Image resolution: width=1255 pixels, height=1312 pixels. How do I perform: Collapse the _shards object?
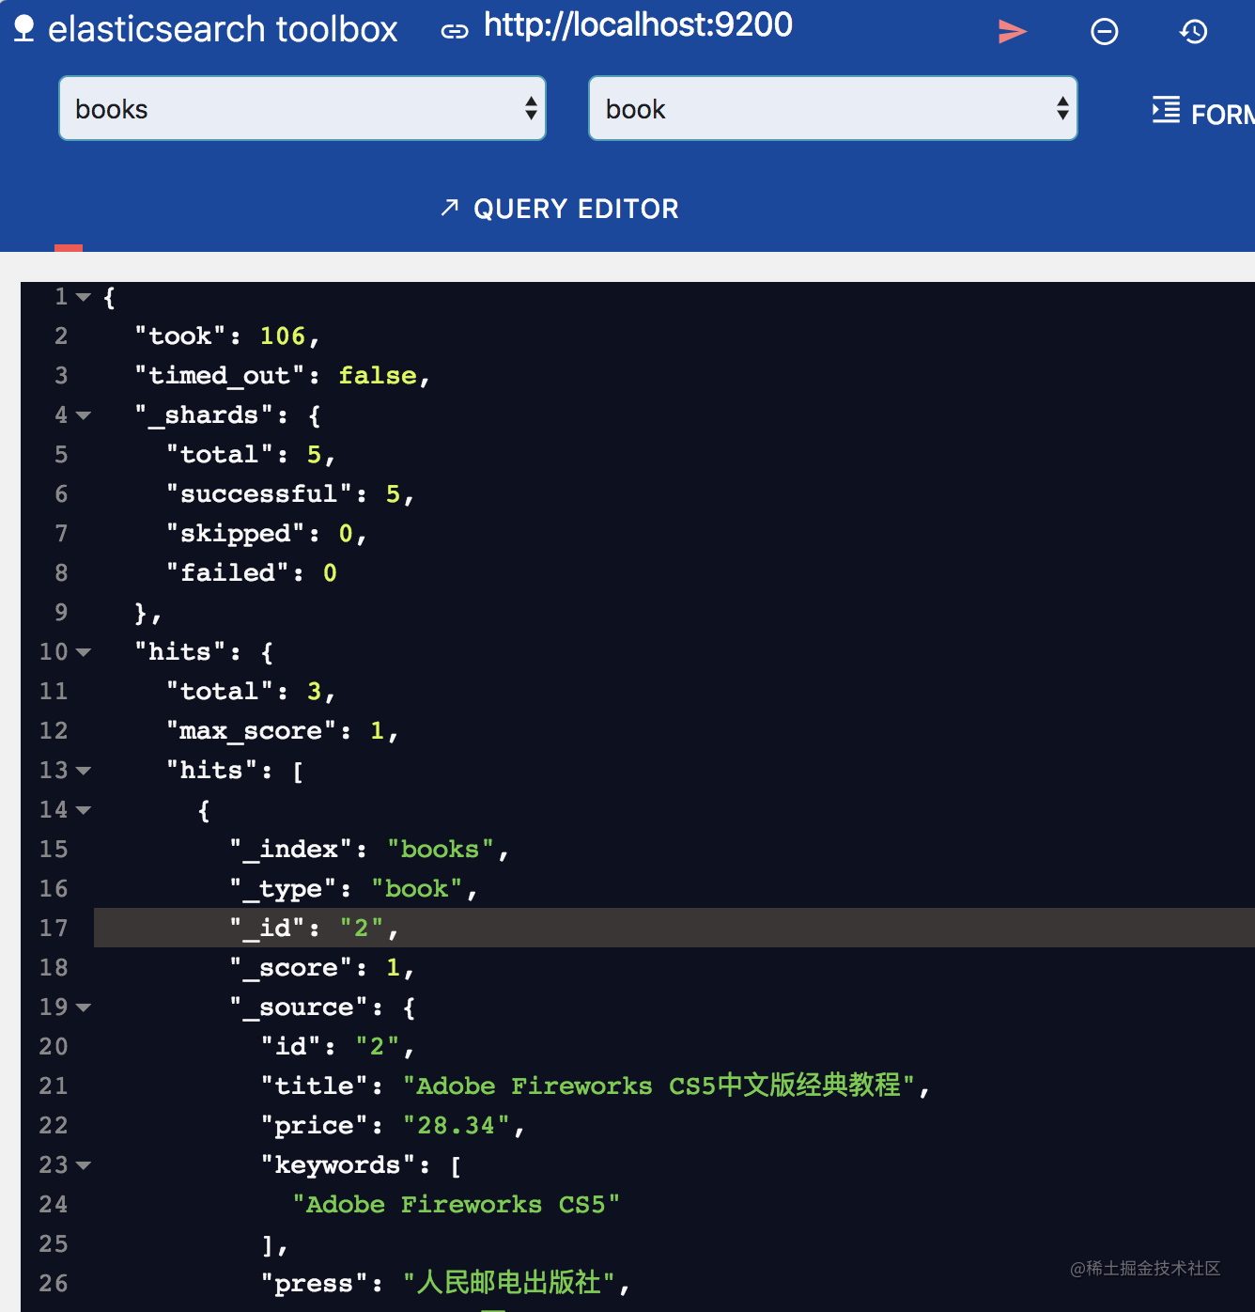(84, 414)
